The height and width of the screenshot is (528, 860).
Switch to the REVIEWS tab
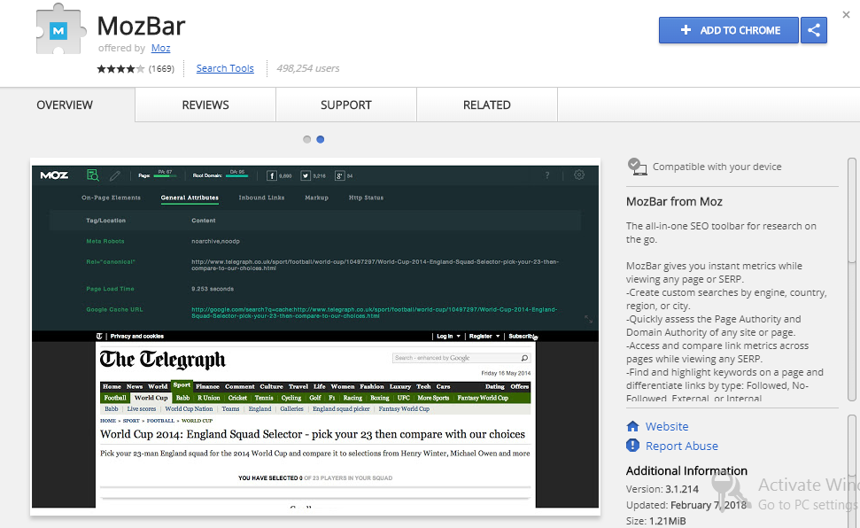pyautogui.click(x=205, y=105)
